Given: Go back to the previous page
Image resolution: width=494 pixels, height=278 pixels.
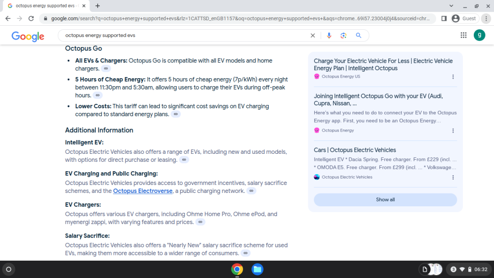Looking at the screenshot, I should tap(8, 19).
